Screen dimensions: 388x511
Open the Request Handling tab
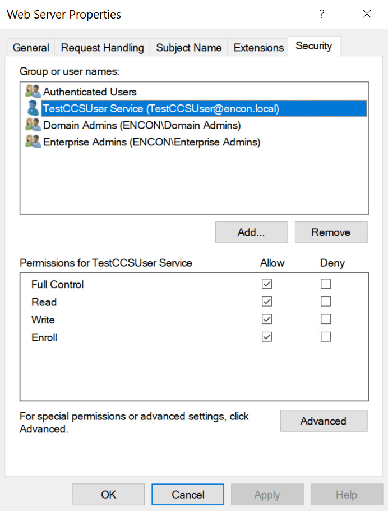102,48
